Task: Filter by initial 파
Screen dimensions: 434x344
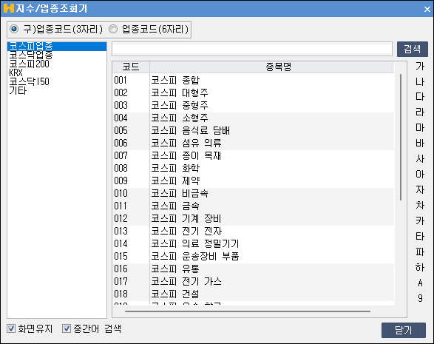Action: (x=420, y=252)
